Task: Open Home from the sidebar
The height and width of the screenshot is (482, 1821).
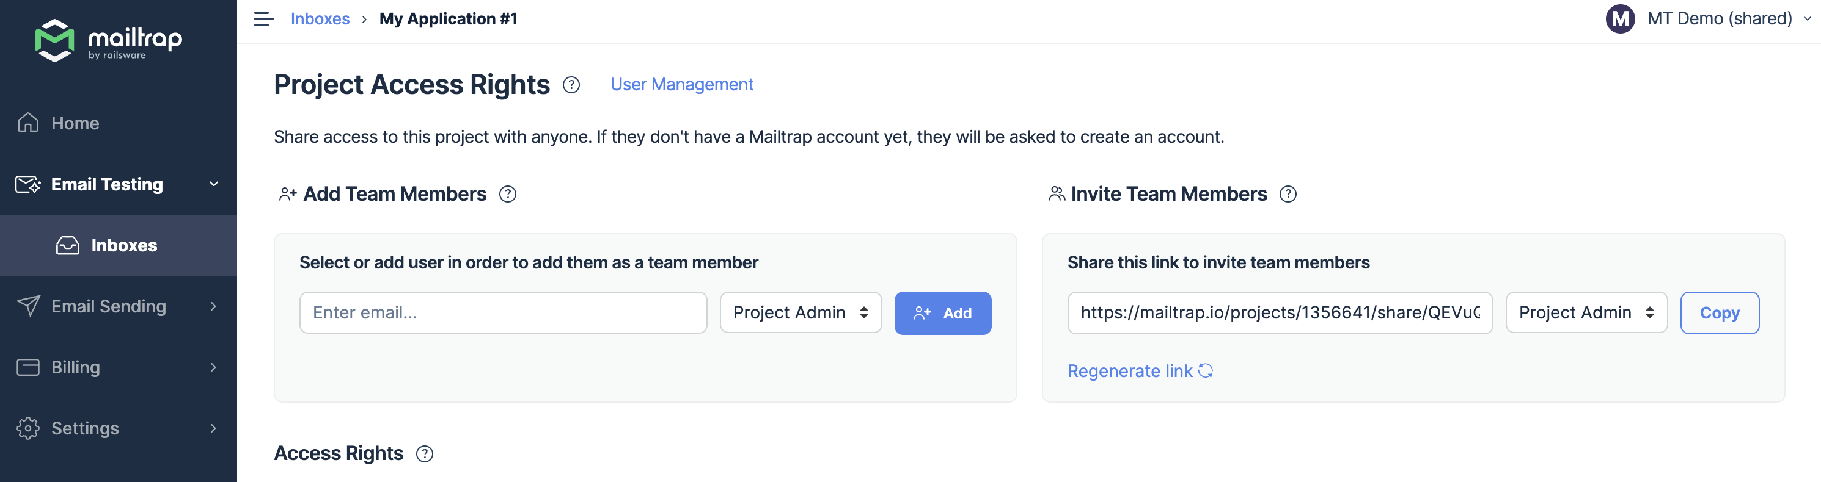Action: tap(75, 123)
